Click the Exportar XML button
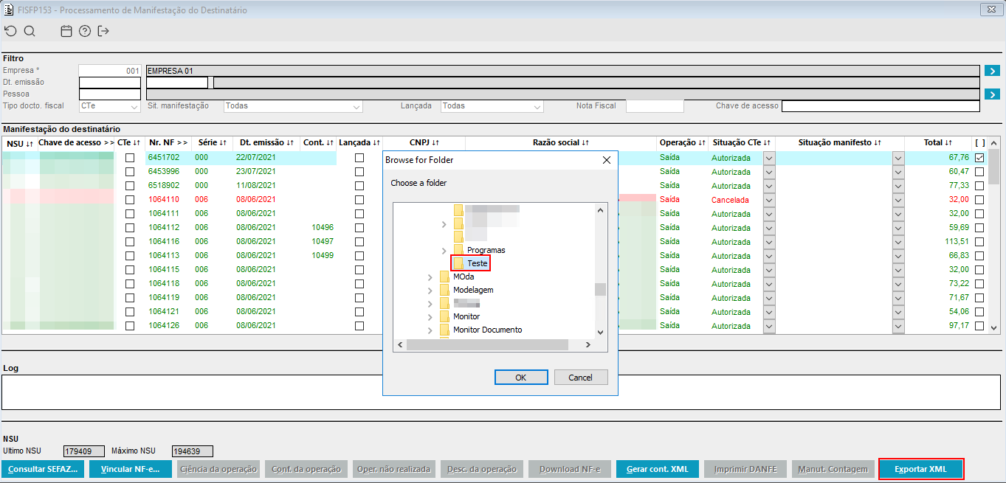1006x483 pixels. point(920,469)
